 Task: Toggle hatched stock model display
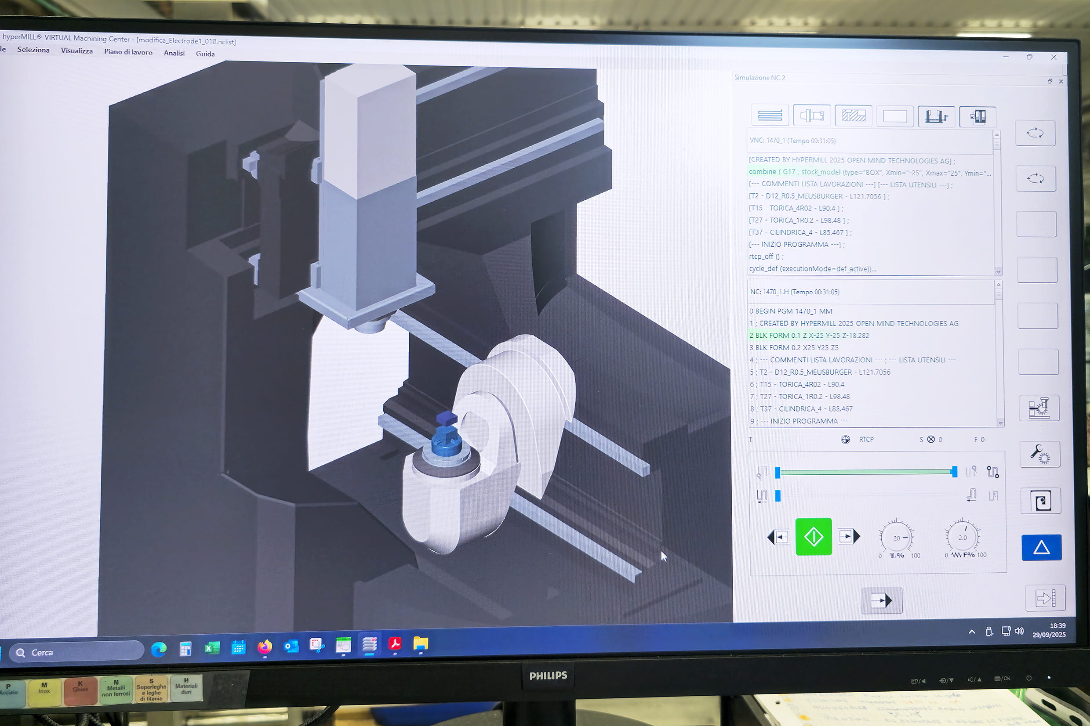point(853,116)
